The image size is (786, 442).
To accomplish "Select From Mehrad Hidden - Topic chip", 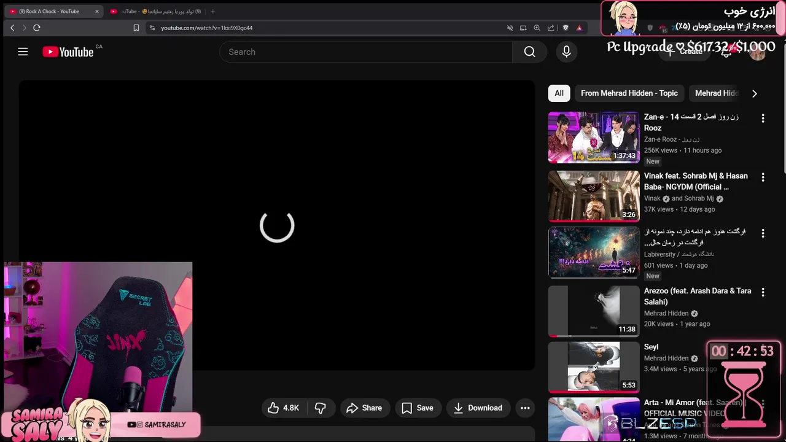I will click(x=629, y=93).
